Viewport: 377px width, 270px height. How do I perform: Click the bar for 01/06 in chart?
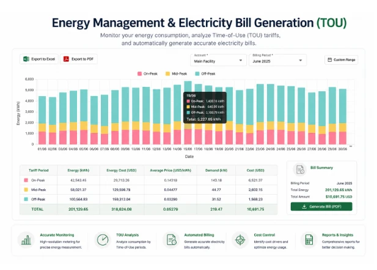[x=42, y=120]
